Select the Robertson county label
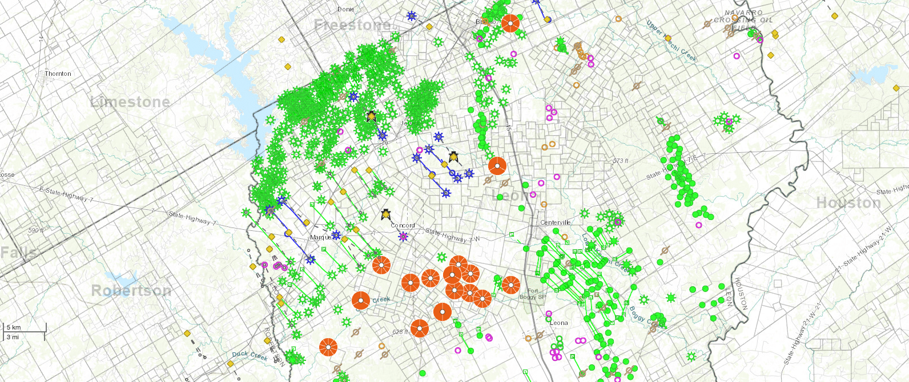The image size is (909, 382). pos(131,290)
